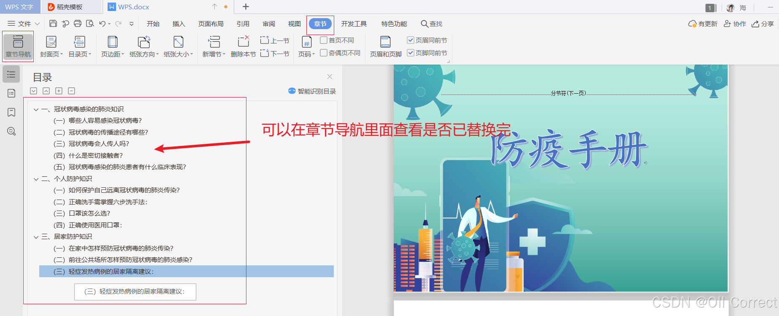Select the WPS 文字 home tab

(19, 7)
